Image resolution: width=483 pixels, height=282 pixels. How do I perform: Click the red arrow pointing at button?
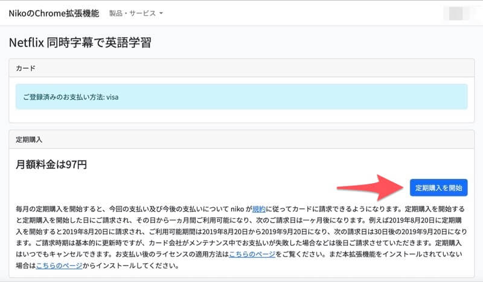point(368,187)
